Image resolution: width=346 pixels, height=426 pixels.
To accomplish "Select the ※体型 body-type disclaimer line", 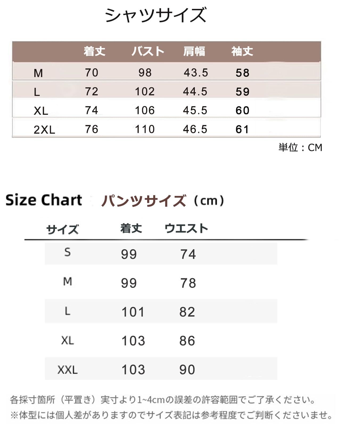I will coord(172,415).
